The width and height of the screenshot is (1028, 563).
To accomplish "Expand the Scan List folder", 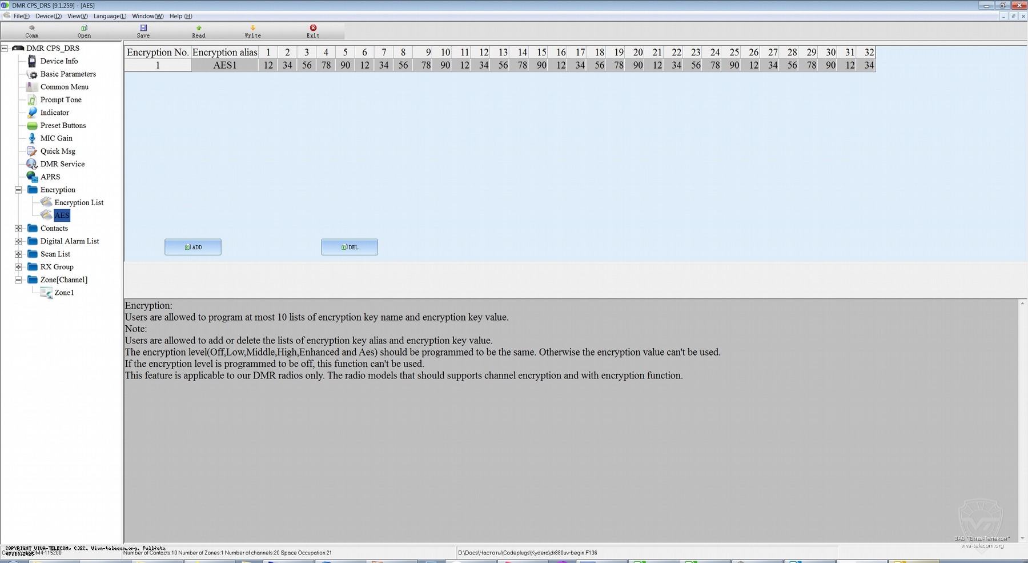I will pyautogui.click(x=18, y=254).
